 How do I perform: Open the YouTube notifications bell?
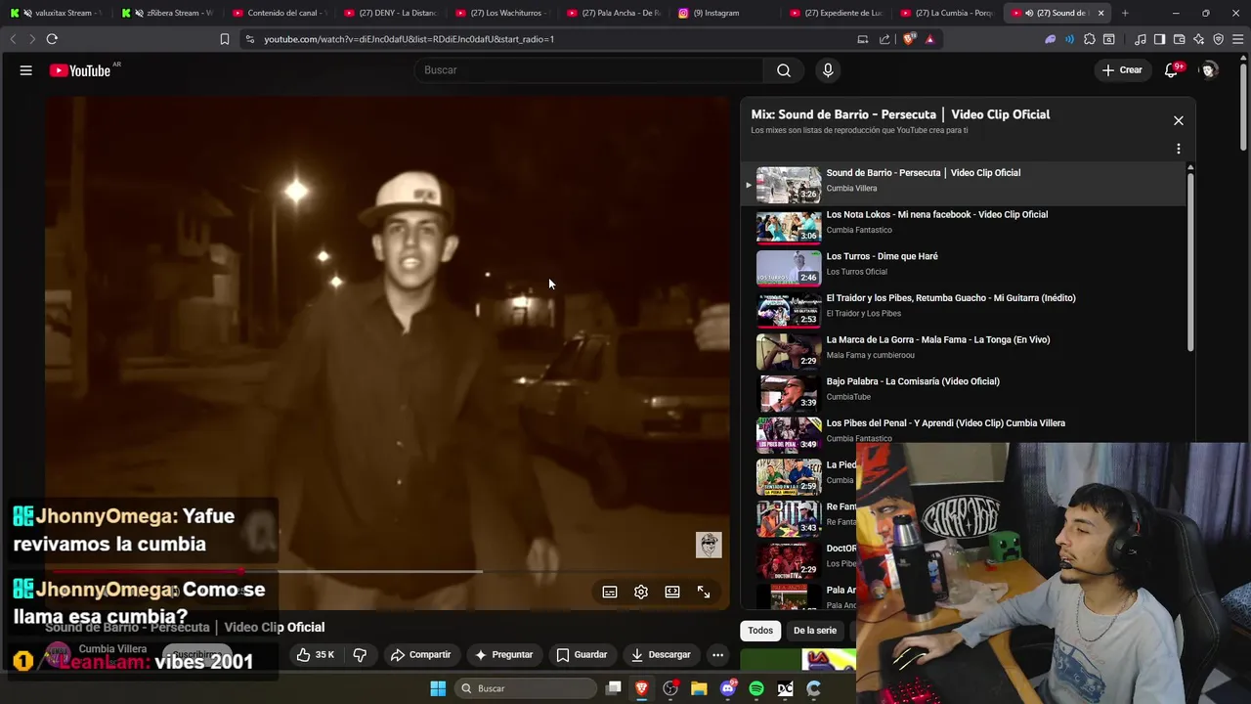[1172, 70]
